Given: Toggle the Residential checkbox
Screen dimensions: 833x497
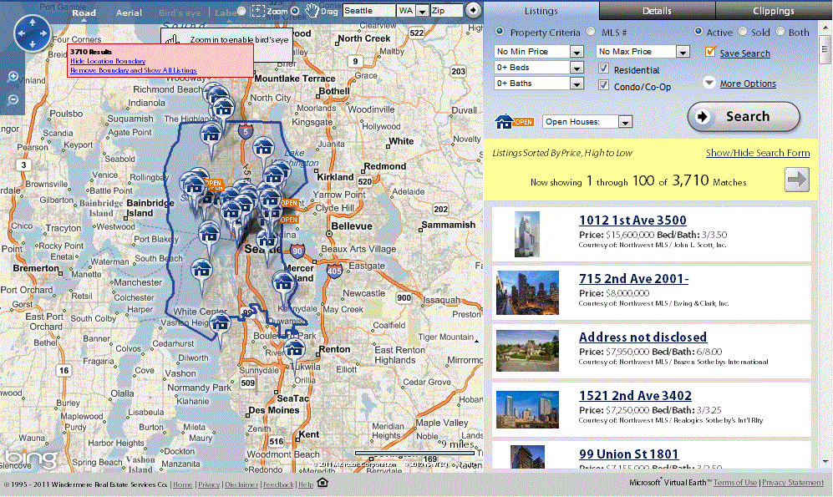Looking at the screenshot, I should [x=603, y=68].
